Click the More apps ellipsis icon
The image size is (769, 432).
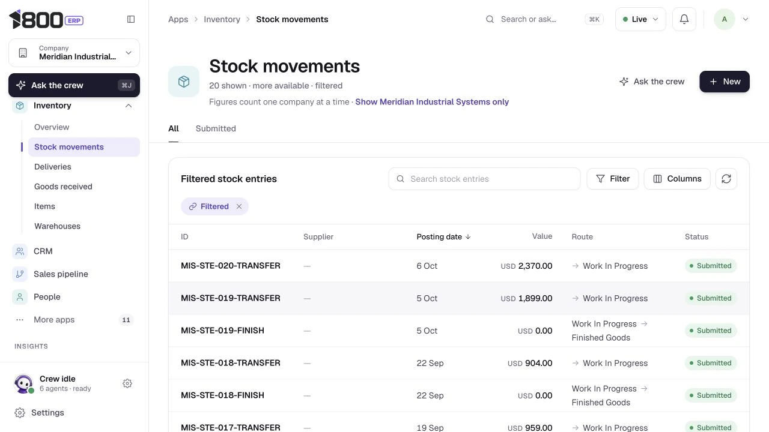pyautogui.click(x=20, y=320)
